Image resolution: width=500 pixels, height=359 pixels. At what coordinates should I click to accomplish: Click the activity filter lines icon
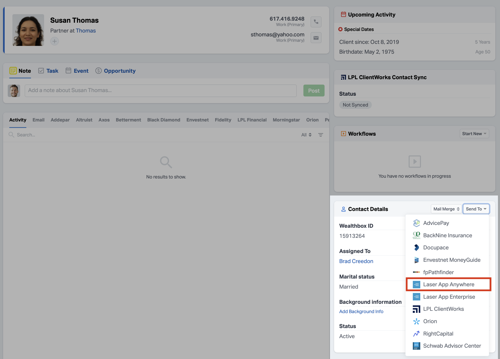320,135
